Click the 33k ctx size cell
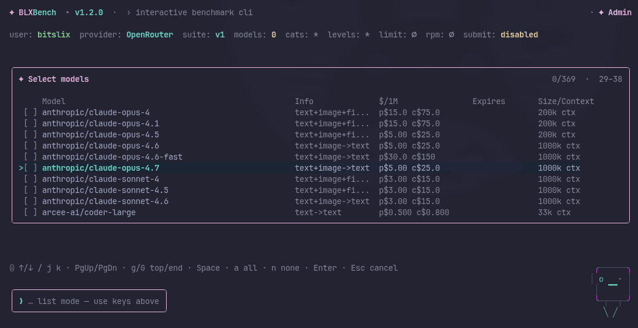The width and height of the screenshot is (638, 328). click(x=554, y=212)
